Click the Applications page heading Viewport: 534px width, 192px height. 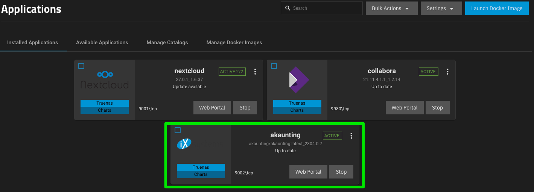click(x=31, y=9)
